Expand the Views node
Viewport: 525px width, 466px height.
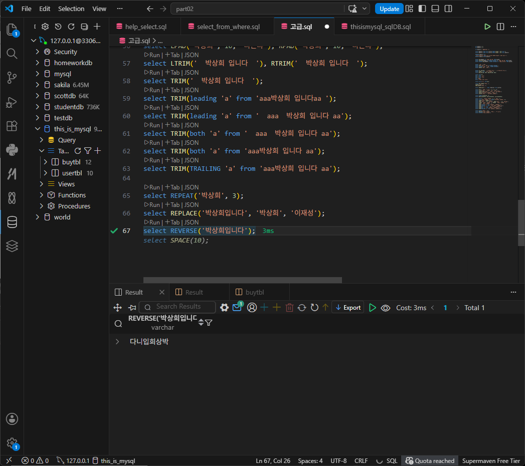(x=42, y=184)
